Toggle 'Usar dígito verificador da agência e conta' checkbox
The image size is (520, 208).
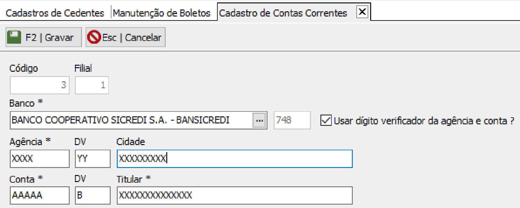[326, 120]
